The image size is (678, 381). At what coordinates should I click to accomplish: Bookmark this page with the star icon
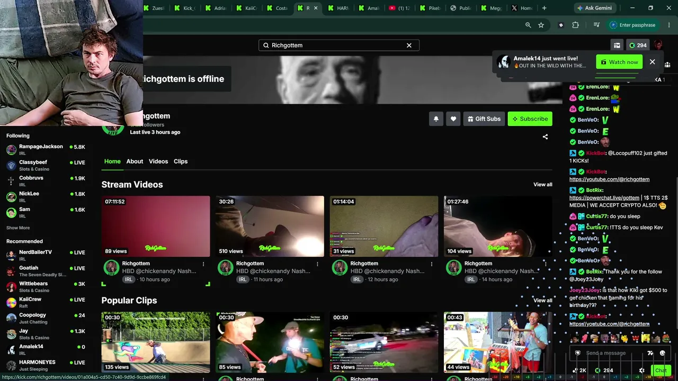click(x=541, y=25)
